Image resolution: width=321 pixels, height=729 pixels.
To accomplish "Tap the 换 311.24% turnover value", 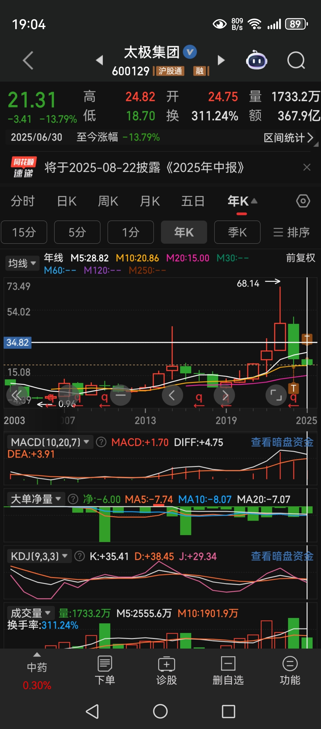I will [215, 116].
